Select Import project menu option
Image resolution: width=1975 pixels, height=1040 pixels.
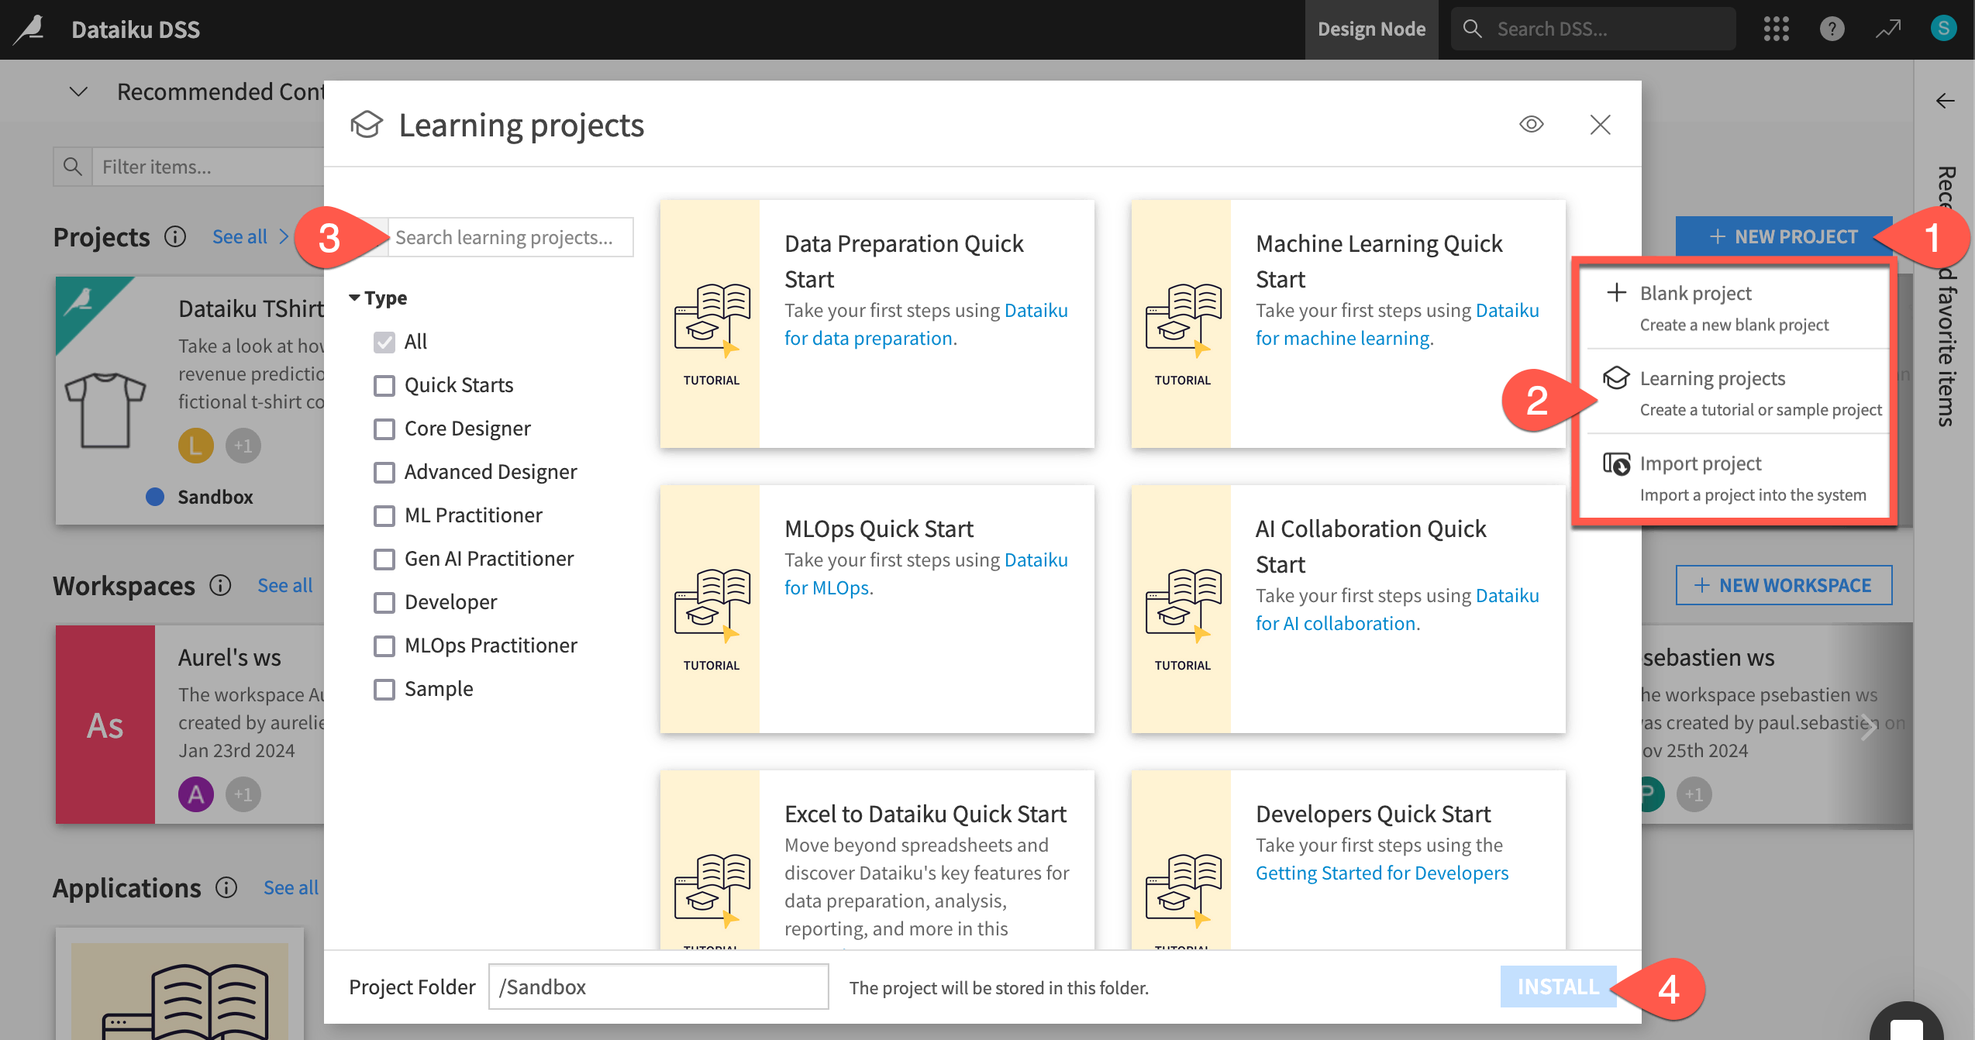(x=1736, y=478)
